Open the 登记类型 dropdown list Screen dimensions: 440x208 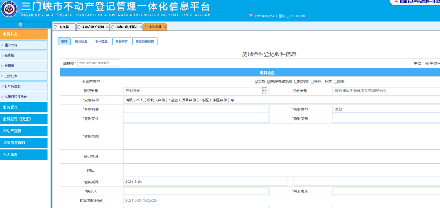(264, 91)
